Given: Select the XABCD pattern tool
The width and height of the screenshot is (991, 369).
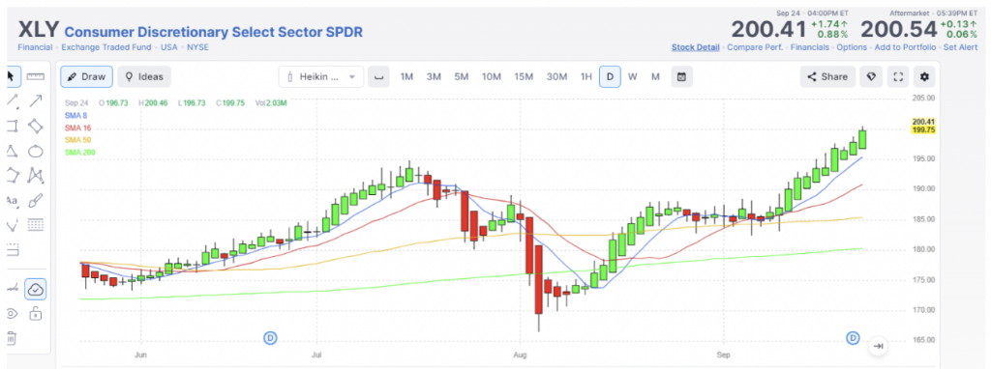Looking at the screenshot, I should (36, 175).
